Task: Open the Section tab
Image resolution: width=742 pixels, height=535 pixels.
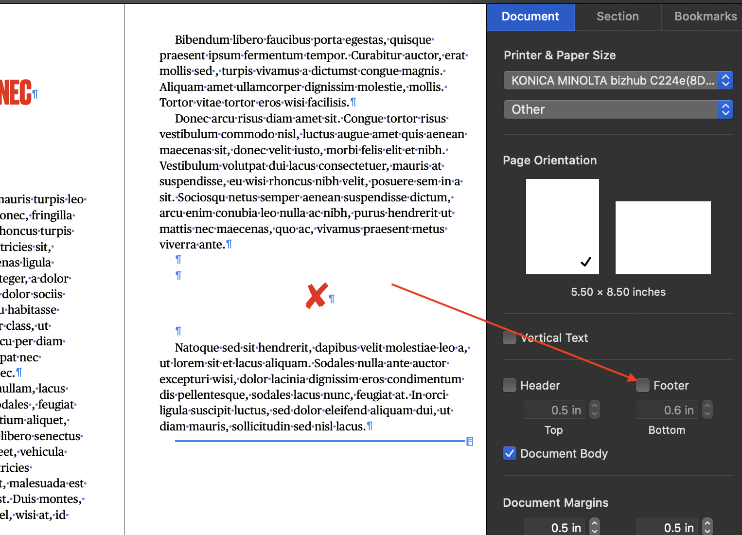Action: [x=618, y=17]
